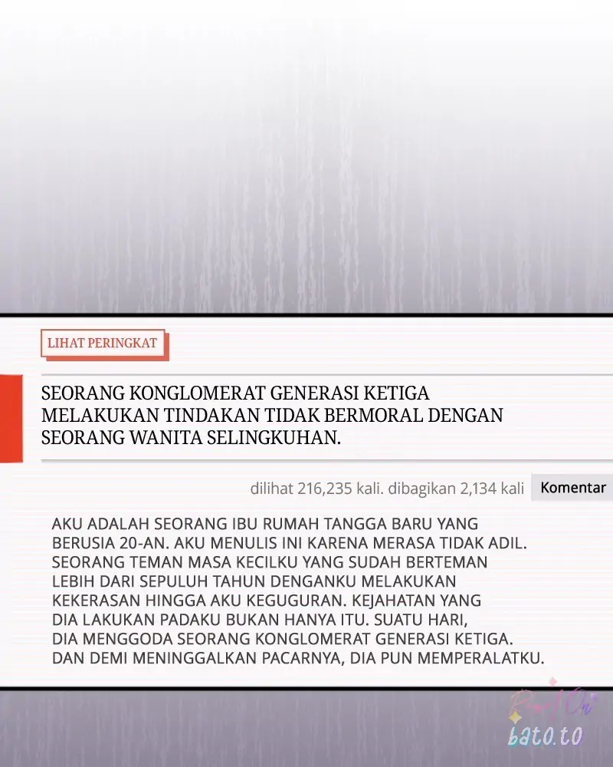Click body line 'SEORANG TEMAN MASA KECILKU'

(x=269, y=562)
